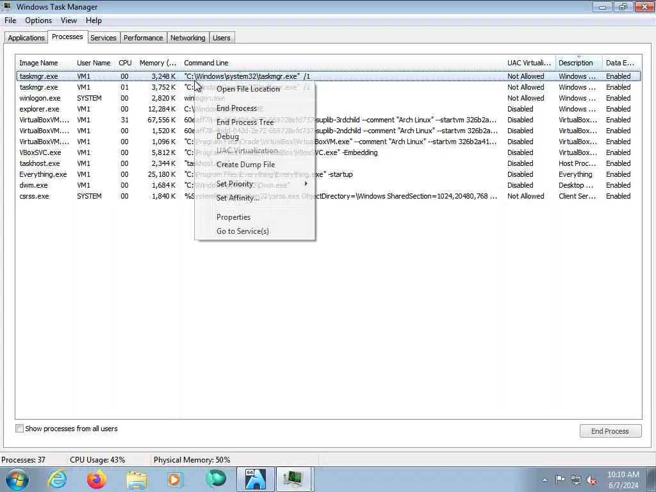
Task: Select the Processes tab
Action: tap(67, 37)
